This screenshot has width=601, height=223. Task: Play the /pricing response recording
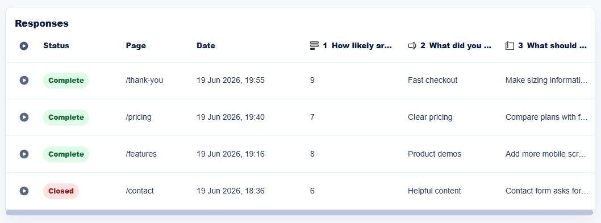24,117
